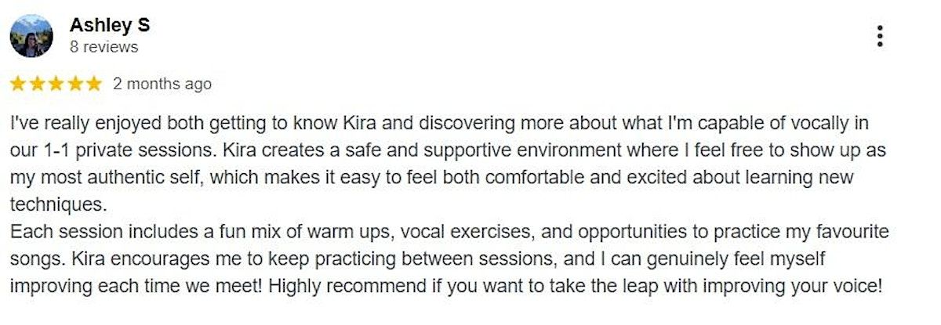Click the second rating star

pos(37,84)
